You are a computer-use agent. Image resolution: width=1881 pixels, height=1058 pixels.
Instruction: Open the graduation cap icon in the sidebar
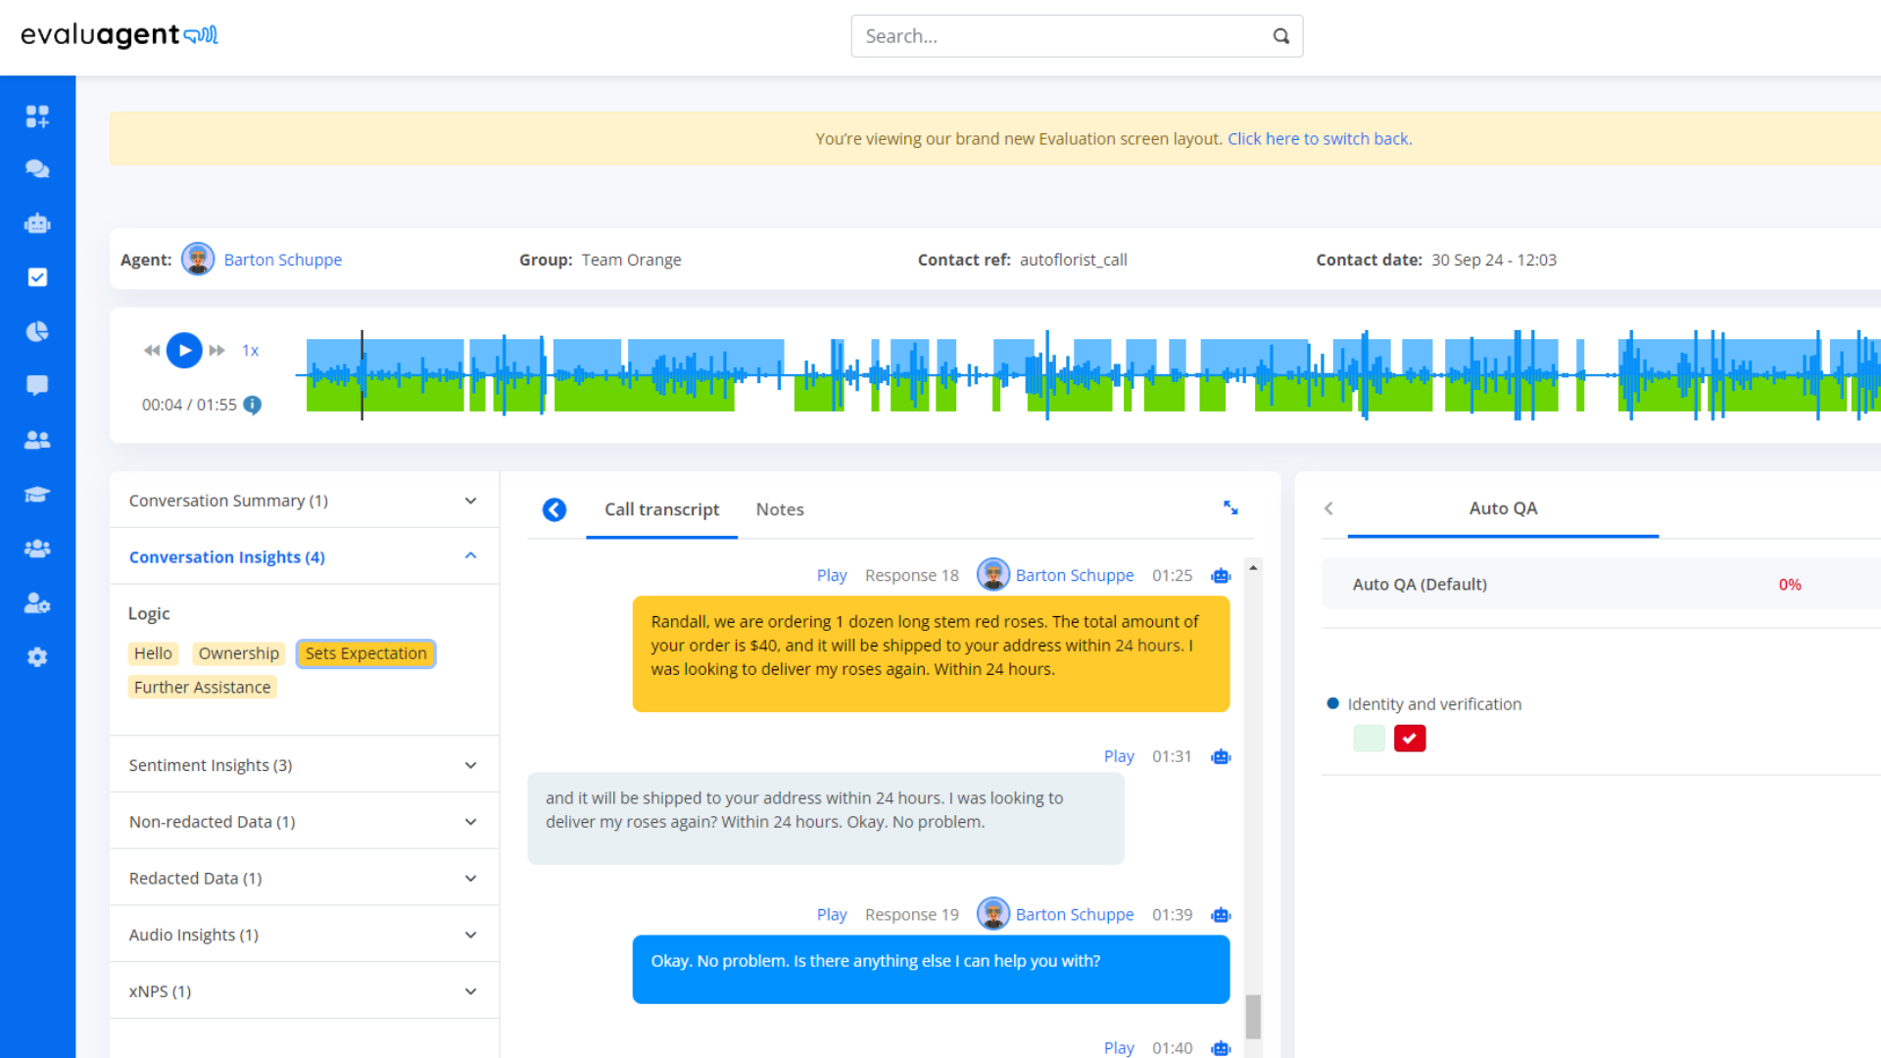(37, 494)
